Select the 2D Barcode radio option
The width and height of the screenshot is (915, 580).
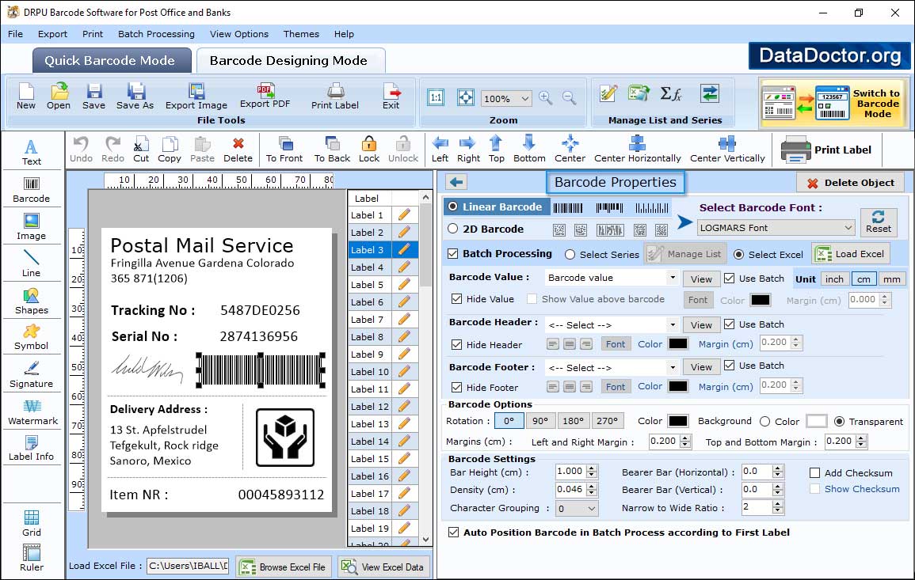453,229
